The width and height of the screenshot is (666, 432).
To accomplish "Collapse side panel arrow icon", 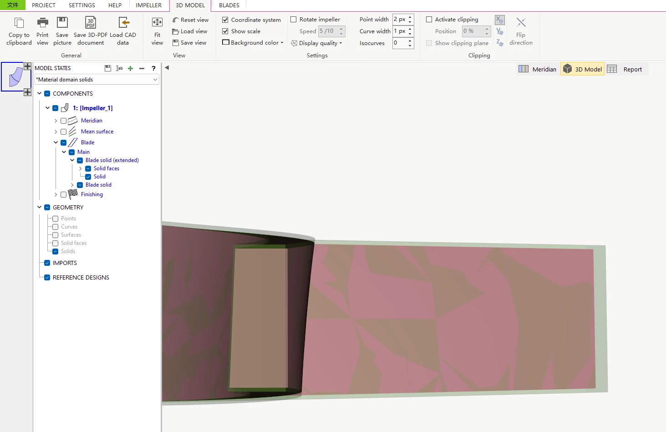I will click(x=167, y=68).
